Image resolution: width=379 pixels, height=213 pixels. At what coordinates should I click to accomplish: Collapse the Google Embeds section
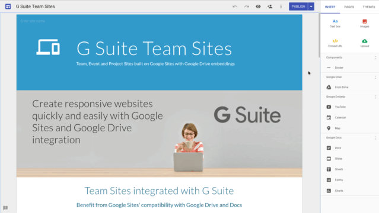click(x=375, y=96)
